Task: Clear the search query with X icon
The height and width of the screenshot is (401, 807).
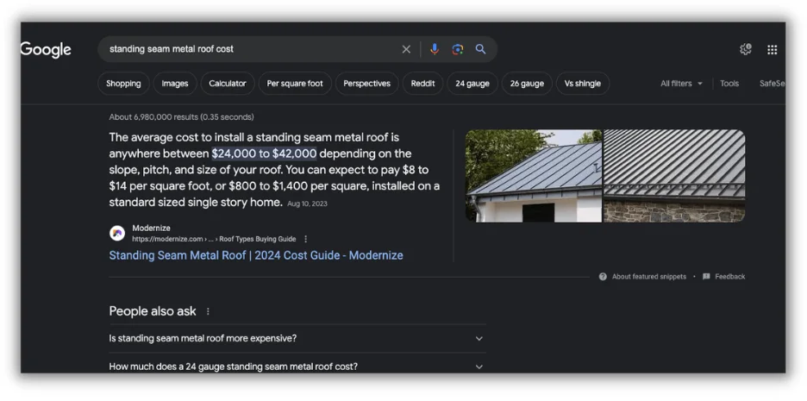Action: [x=406, y=49]
